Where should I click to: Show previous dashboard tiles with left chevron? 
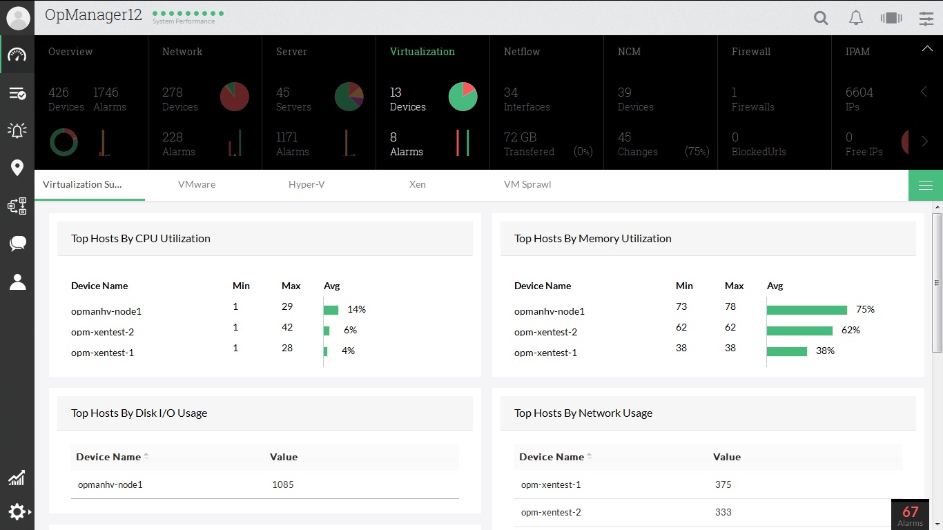(x=924, y=92)
